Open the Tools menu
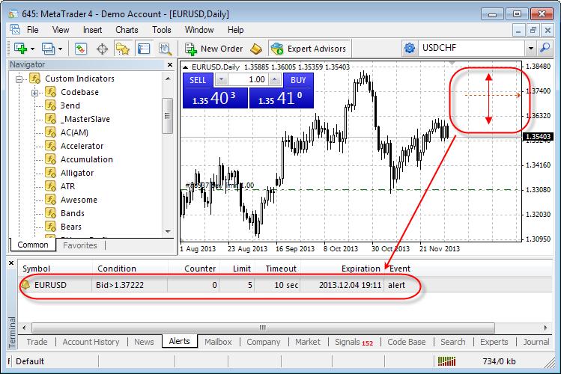The image size is (561, 374). [161, 30]
